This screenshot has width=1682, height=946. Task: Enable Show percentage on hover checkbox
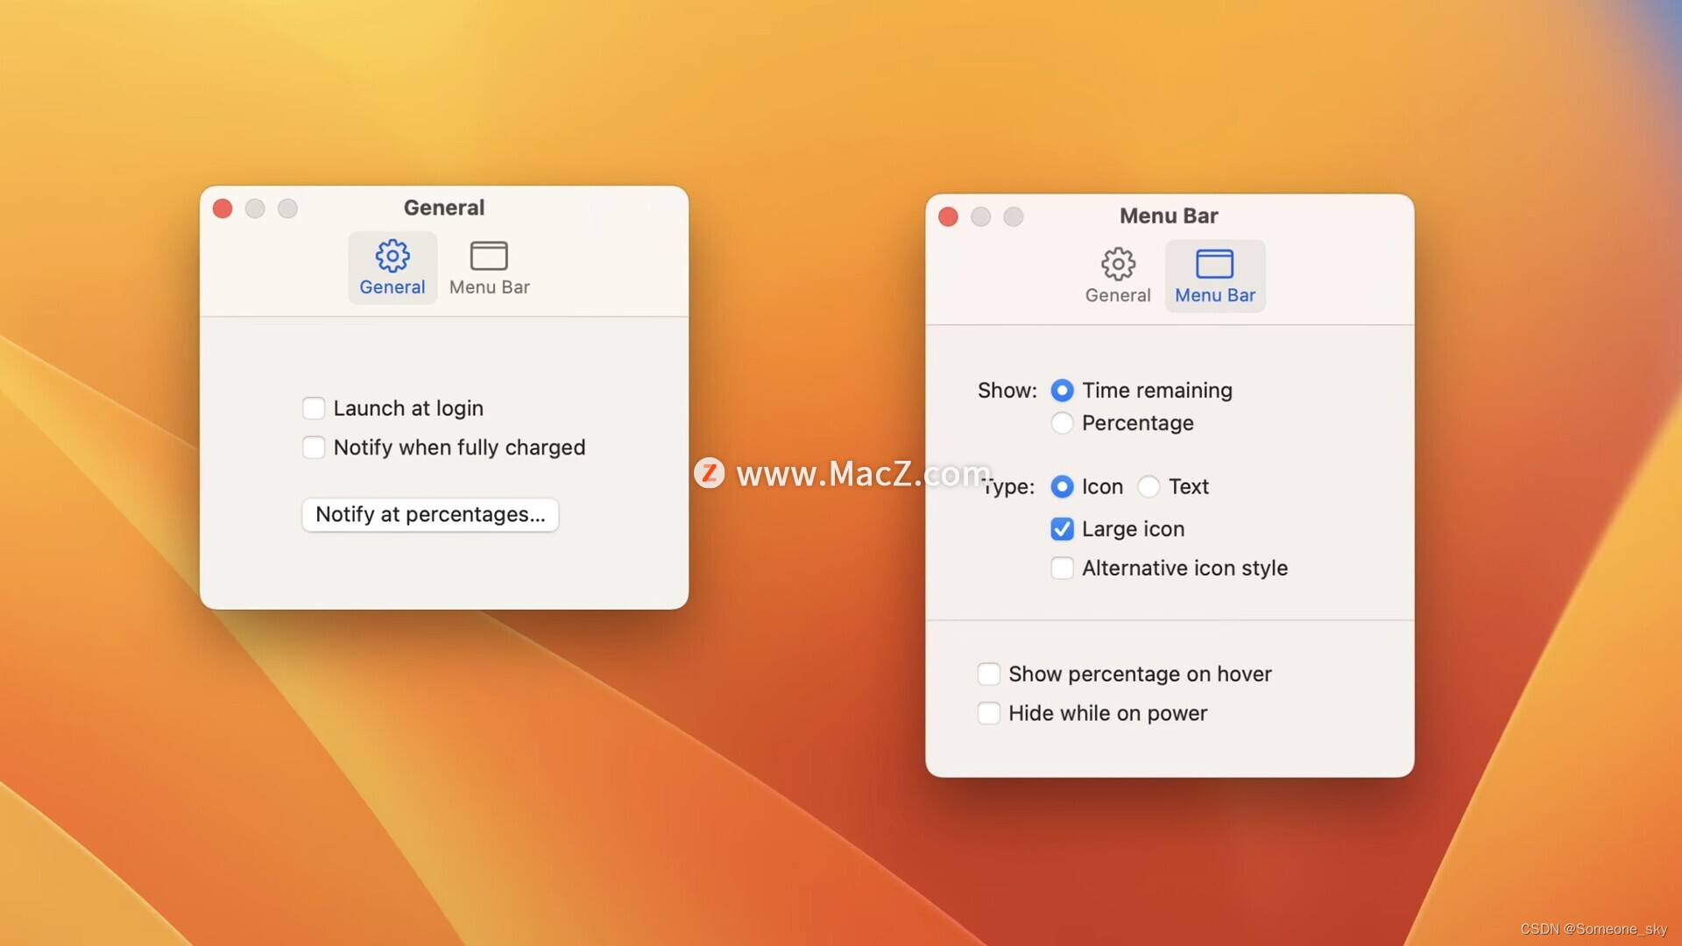pos(989,672)
